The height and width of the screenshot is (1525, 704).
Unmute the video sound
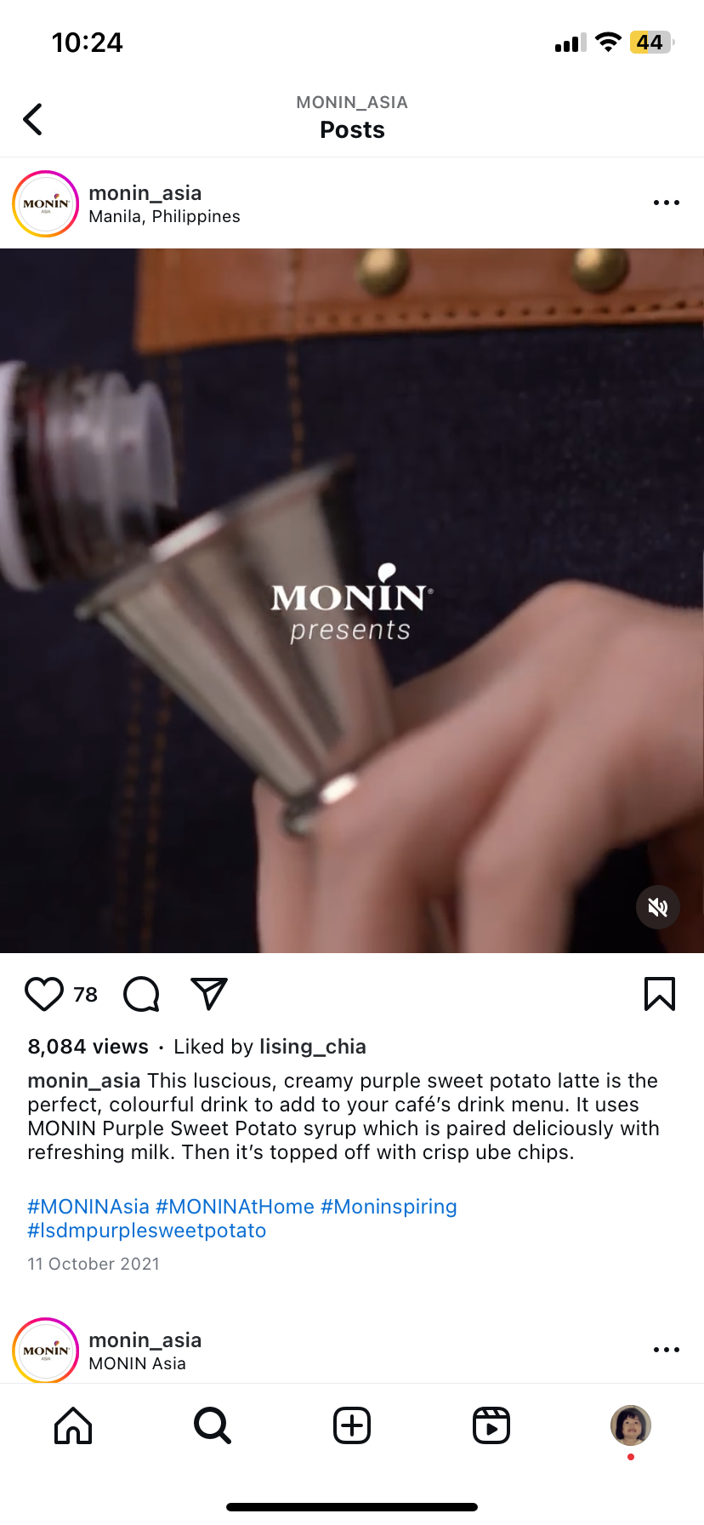pos(658,907)
